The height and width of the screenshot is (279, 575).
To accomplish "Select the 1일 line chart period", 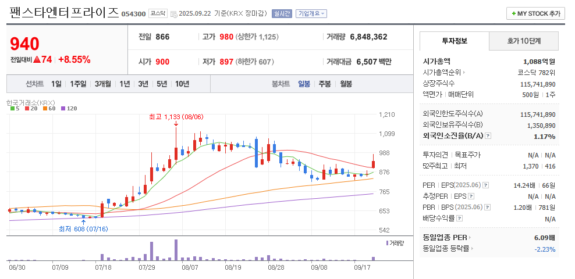I will pyautogui.click(x=56, y=84).
